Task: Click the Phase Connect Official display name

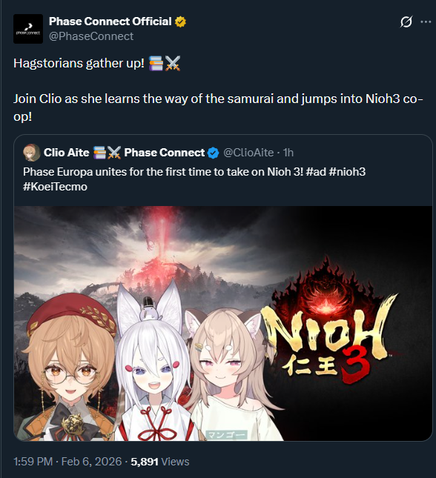Action: coord(110,21)
